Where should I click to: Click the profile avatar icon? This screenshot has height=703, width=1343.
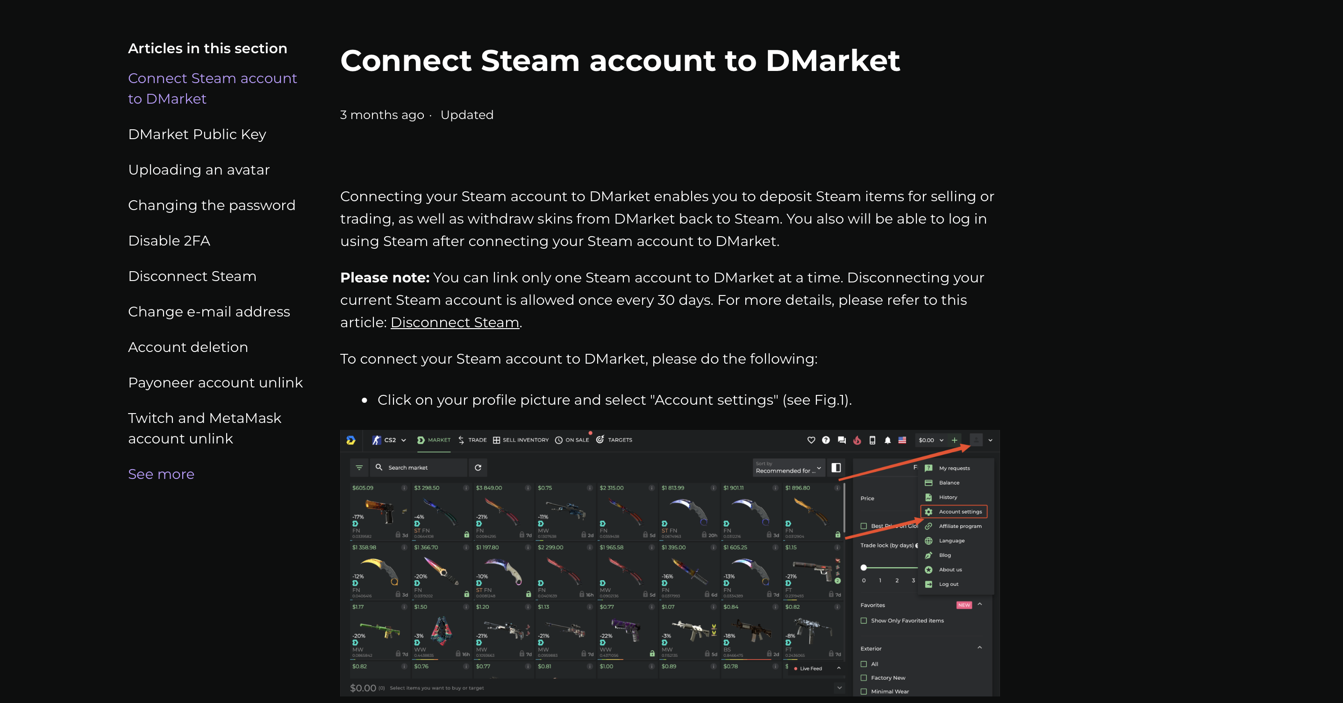coord(976,440)
